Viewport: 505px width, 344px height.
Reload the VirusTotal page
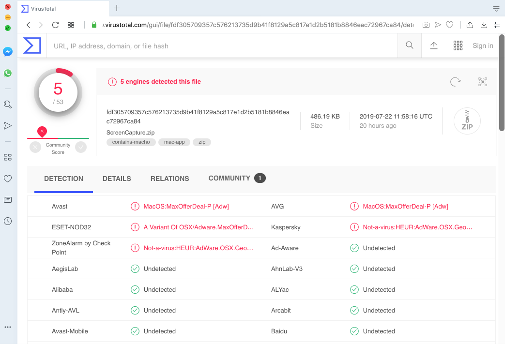(x=55, y=25)
